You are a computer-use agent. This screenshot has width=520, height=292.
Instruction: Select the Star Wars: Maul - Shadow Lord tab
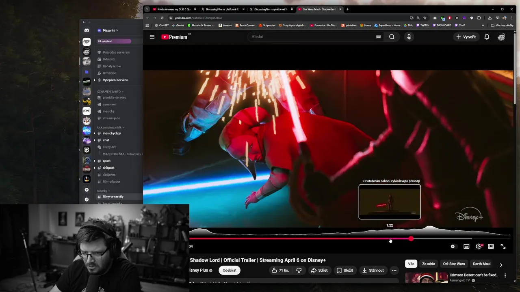(319, 9)
